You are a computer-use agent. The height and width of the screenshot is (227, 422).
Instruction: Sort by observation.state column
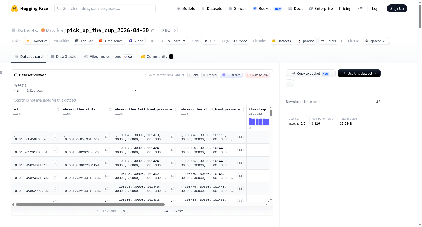click(110, 109)
